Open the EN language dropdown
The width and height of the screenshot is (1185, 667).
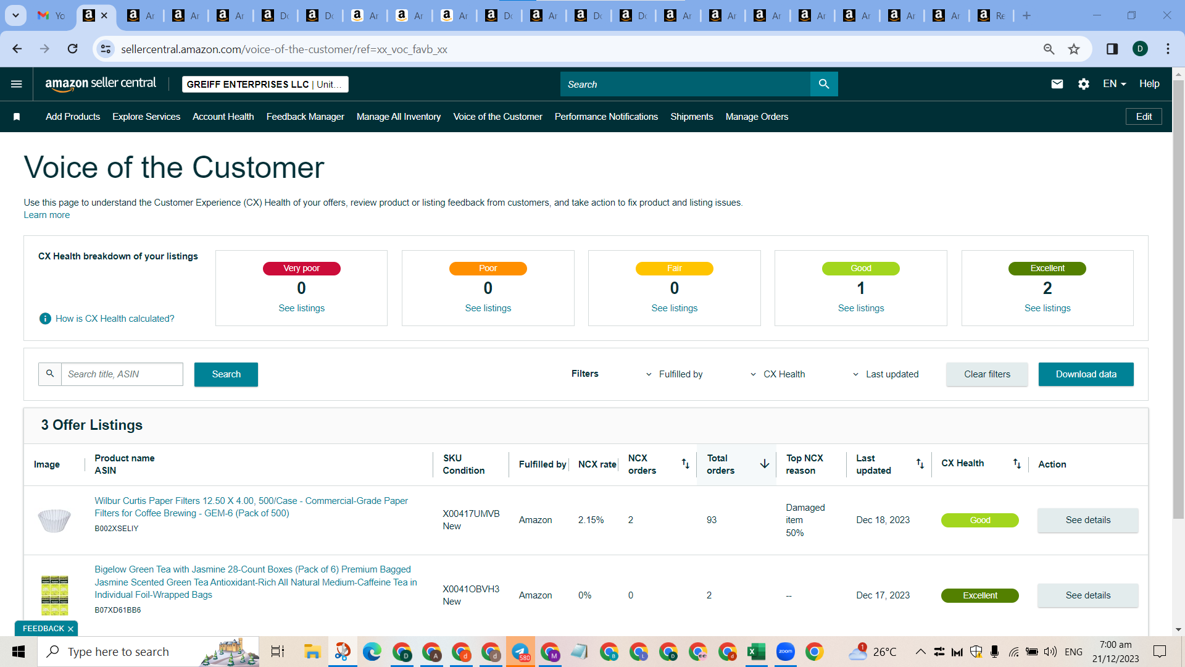1115,84
